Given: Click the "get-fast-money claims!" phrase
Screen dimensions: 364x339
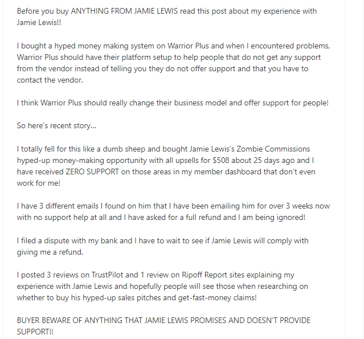Looking at the screenshot, I should pyautogui.click(x=217, y=298).
